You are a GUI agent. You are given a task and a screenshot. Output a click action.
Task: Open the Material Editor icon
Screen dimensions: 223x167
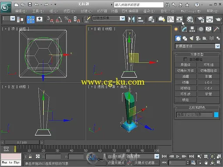[x=190, y=20]
